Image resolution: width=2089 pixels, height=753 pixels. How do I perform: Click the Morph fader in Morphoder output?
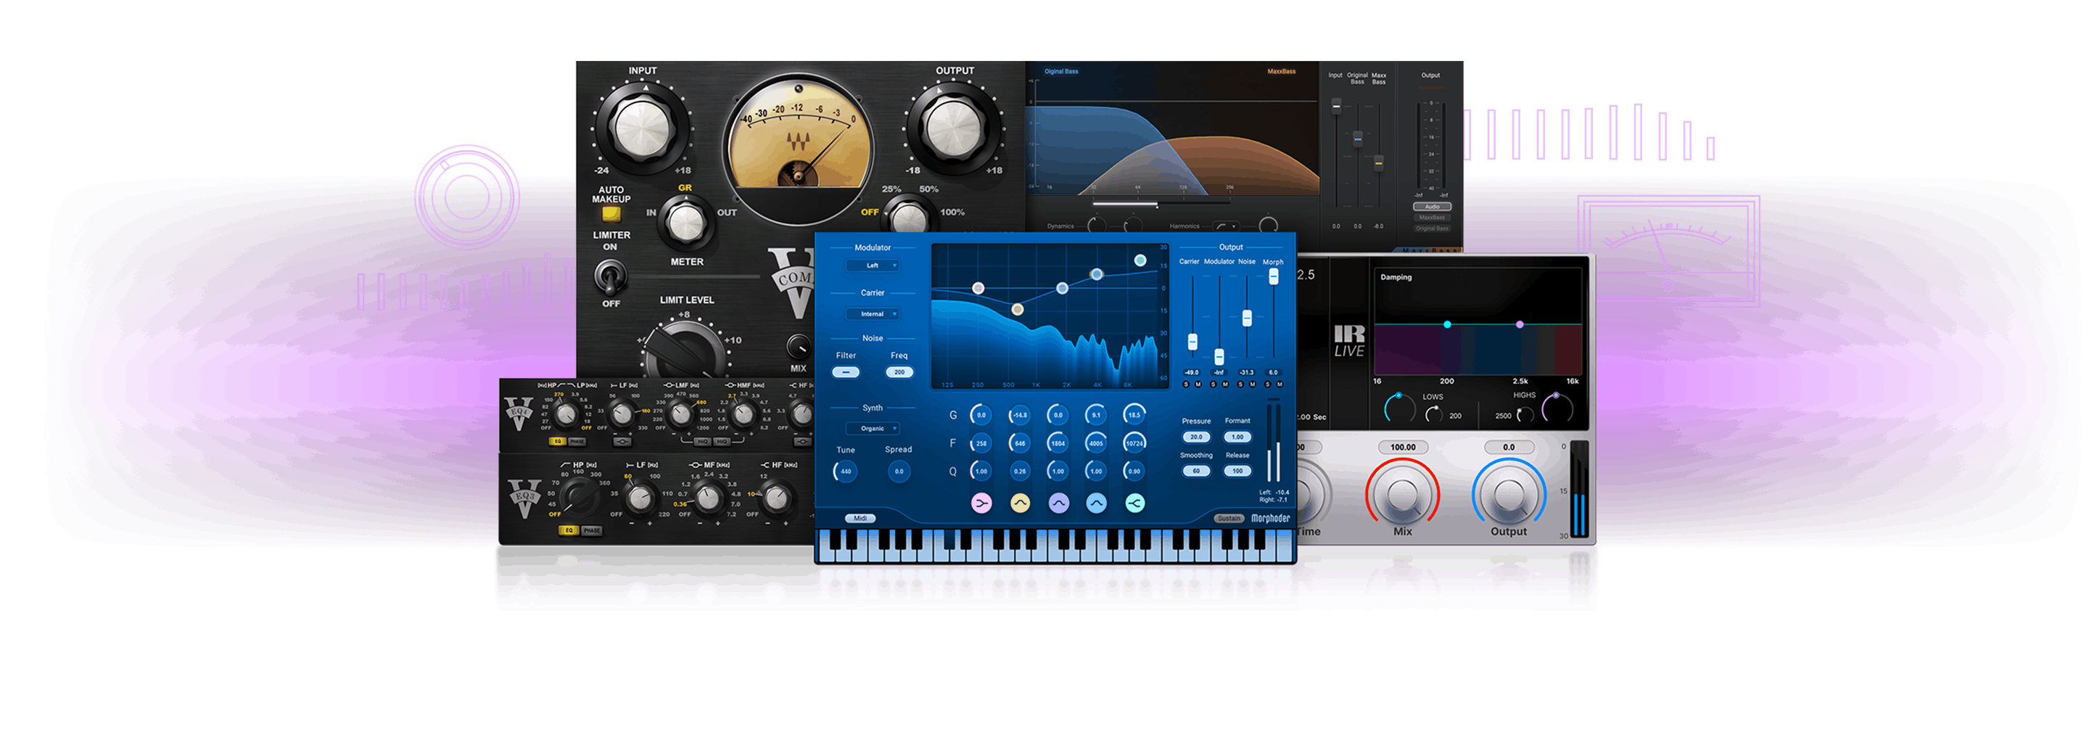[1273, 276]
